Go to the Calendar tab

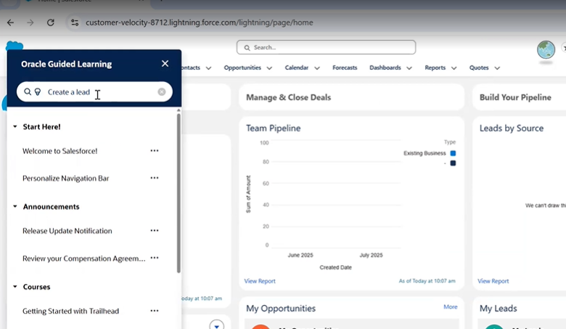coord(296,68)
